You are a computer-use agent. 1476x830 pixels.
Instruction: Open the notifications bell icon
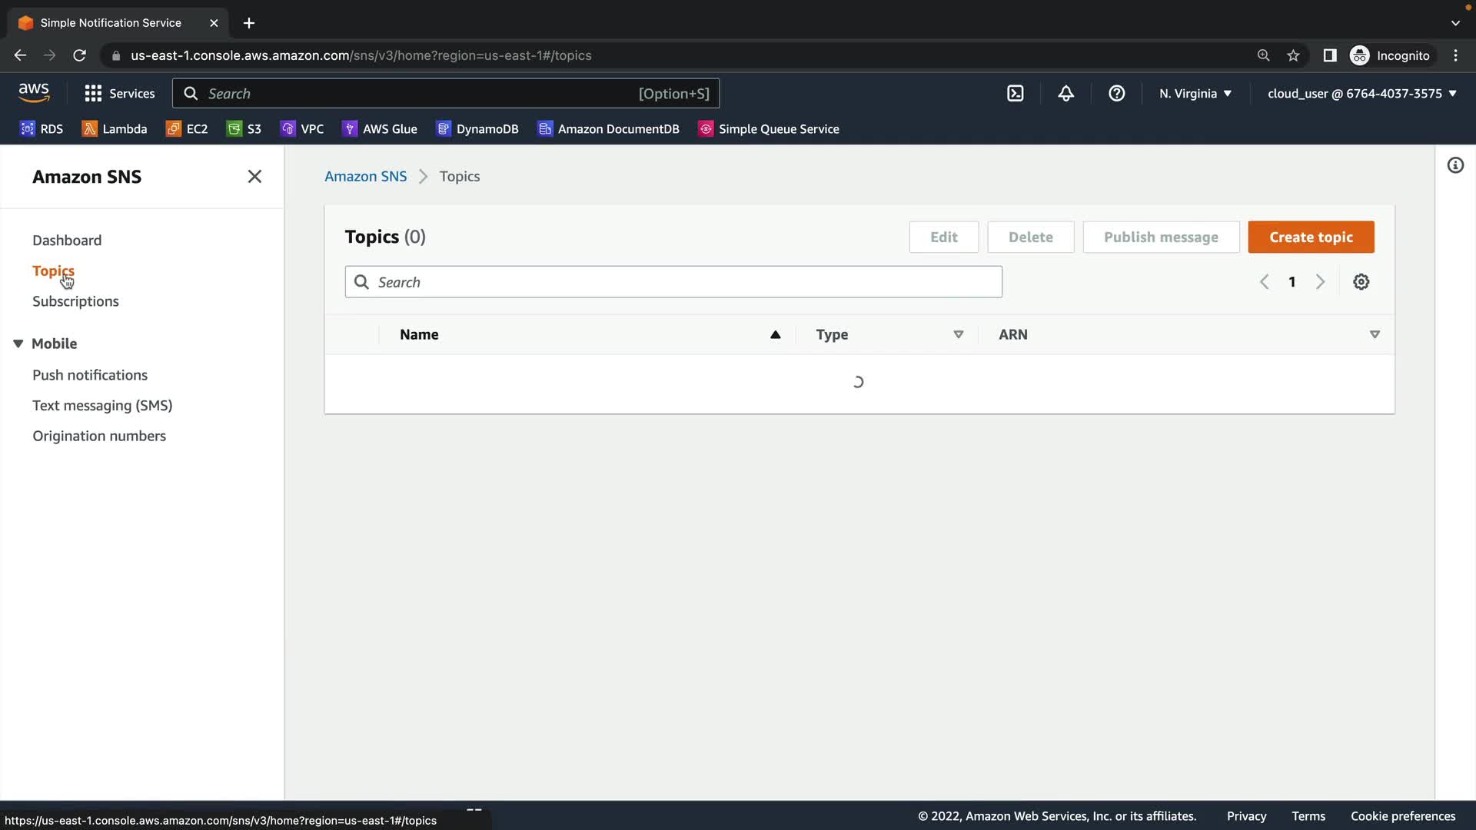(1065, 94)
